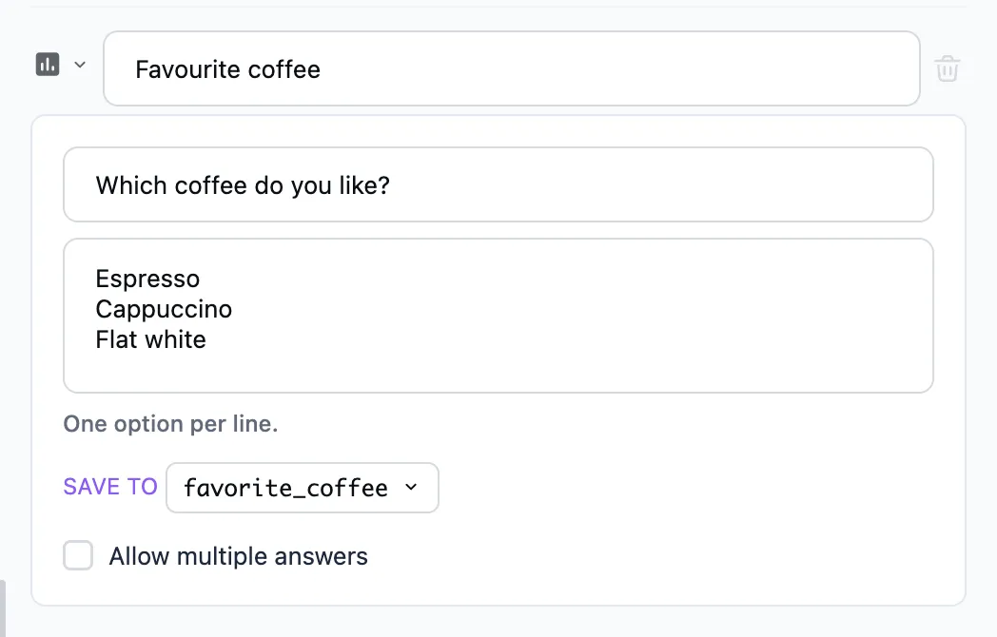Click into 'Which coffee do you like?' field
Image resolution: width=997 pixels, height=637 pixels.
click(498, 185)
